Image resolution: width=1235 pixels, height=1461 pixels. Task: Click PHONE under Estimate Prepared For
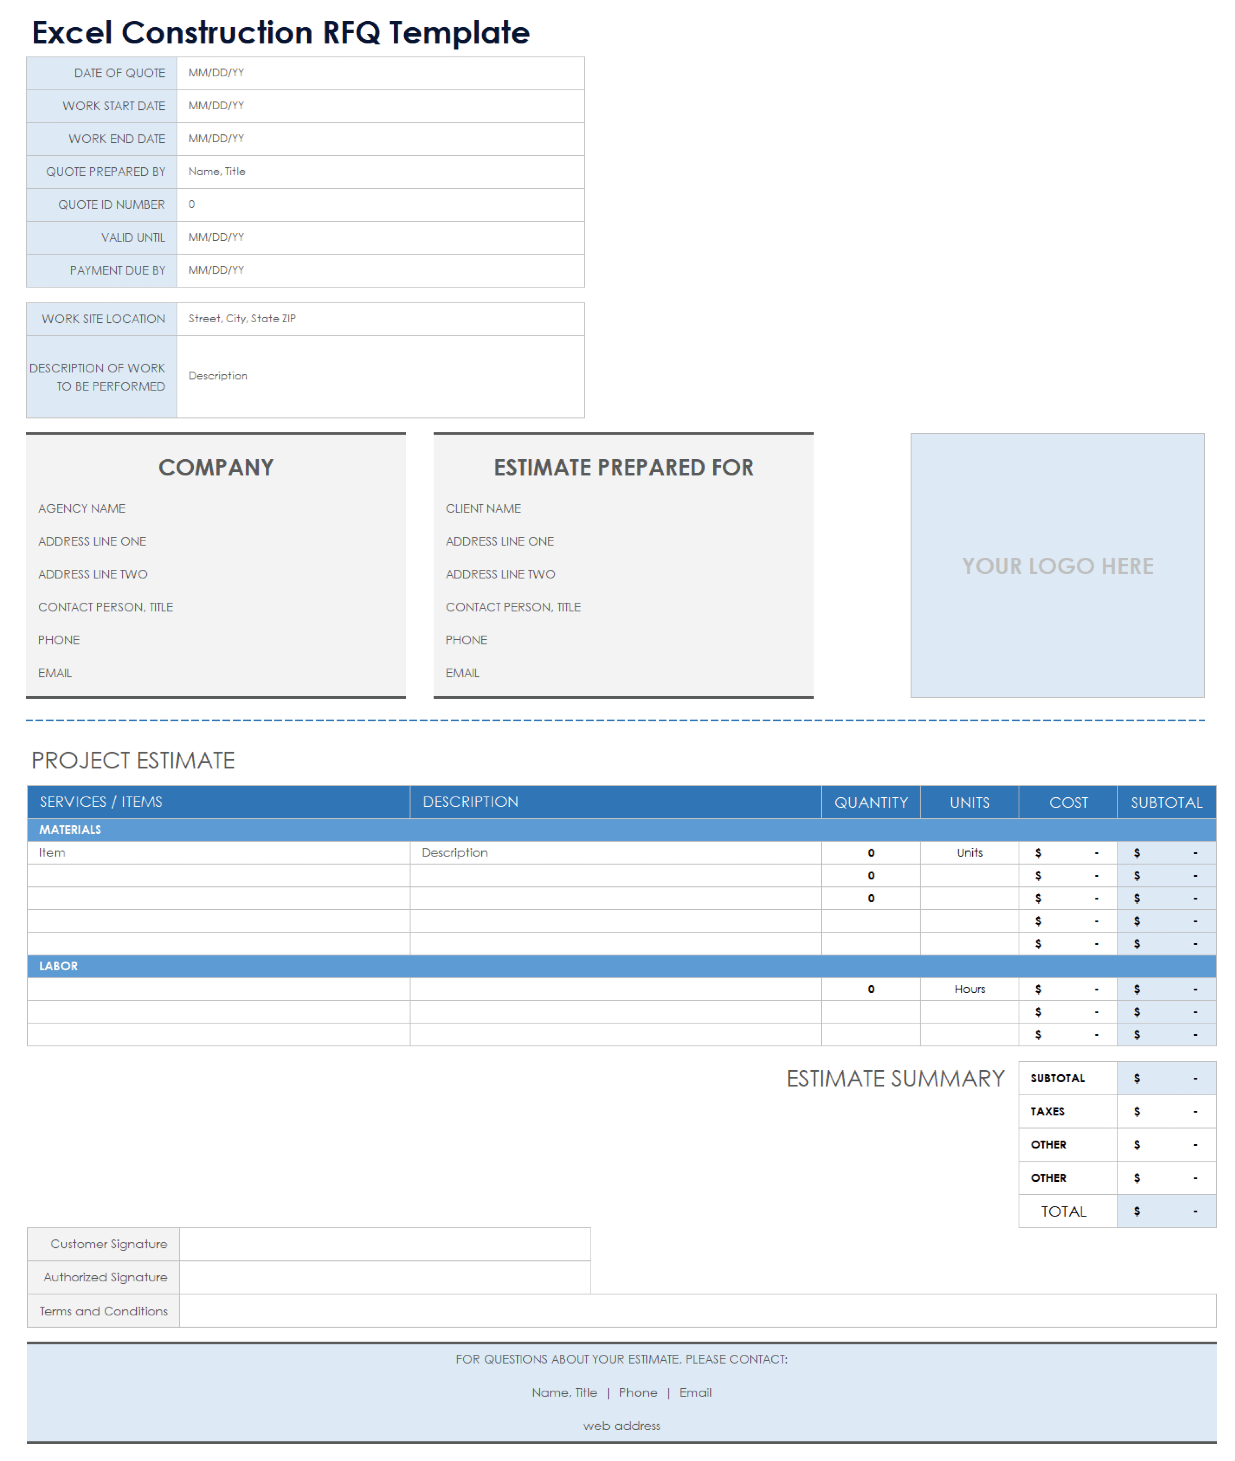coord(466,640)
